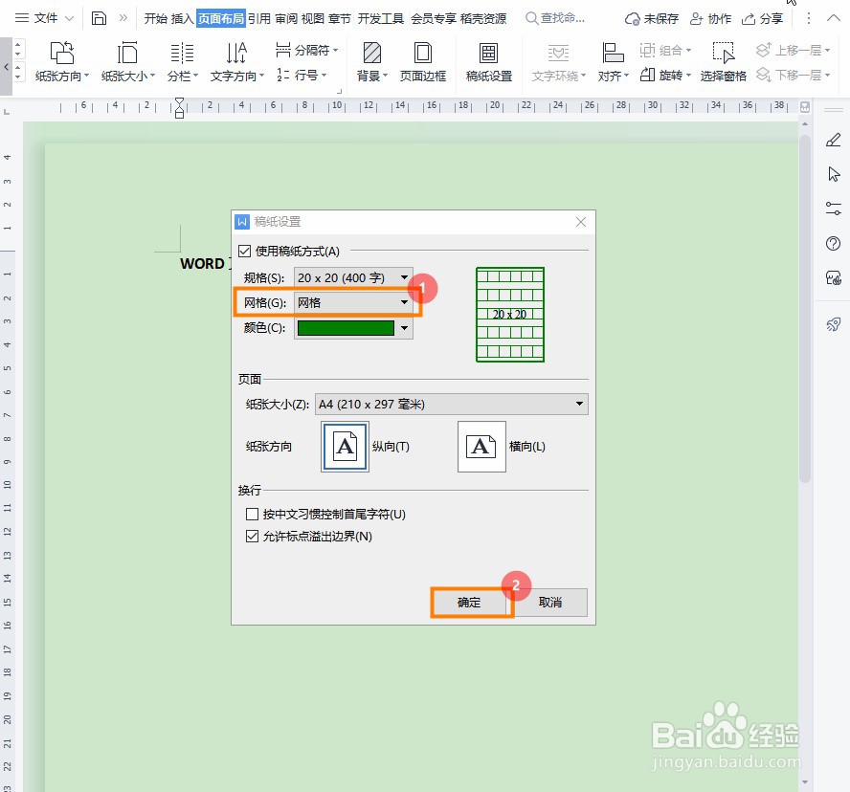
Task: Click the sidebar icon under the help icon
Action: tap(833, 278)
